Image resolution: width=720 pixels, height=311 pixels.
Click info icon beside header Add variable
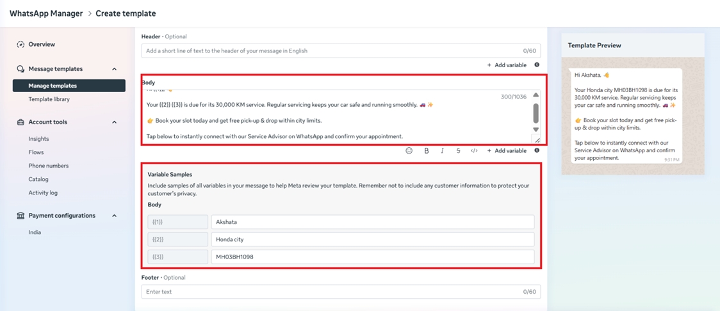[537, 65]
